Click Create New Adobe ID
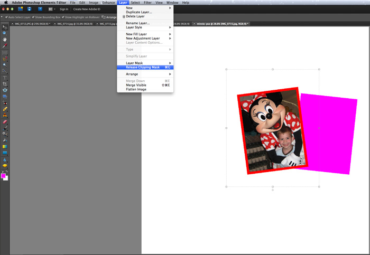 point(87,9)
